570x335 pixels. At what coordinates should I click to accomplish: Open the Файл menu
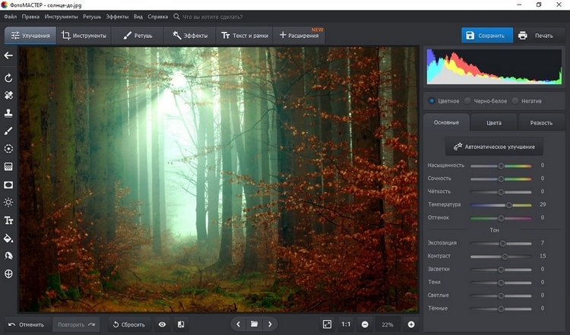[11, 15]
